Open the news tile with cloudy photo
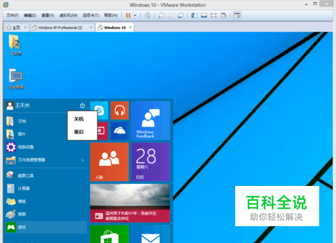This screenshot has height=243, width=336. pyautogui.click(x=130, y=203)
